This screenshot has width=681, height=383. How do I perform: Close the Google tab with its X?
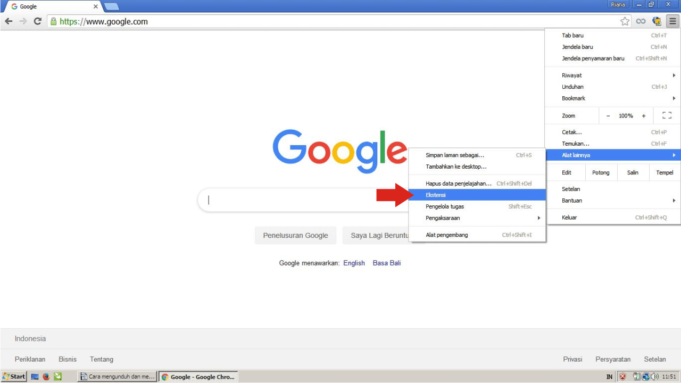click(96, 6)
